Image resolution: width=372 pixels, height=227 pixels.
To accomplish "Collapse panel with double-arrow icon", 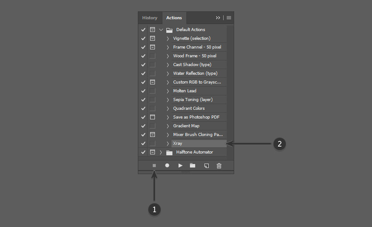I will [x=218, y=18].
